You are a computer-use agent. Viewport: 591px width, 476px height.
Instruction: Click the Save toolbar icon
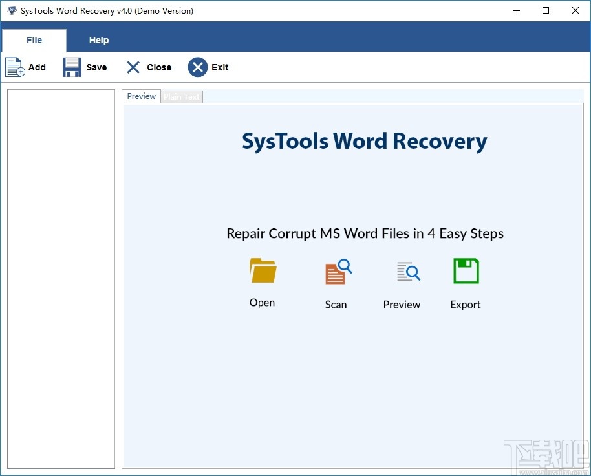(x=71, y=67)
